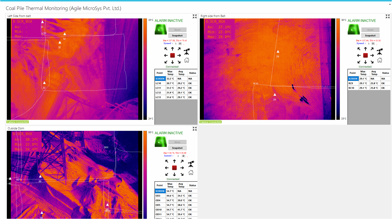Click the home icon in Outside Dom PTZ controls

click(191, 173)
